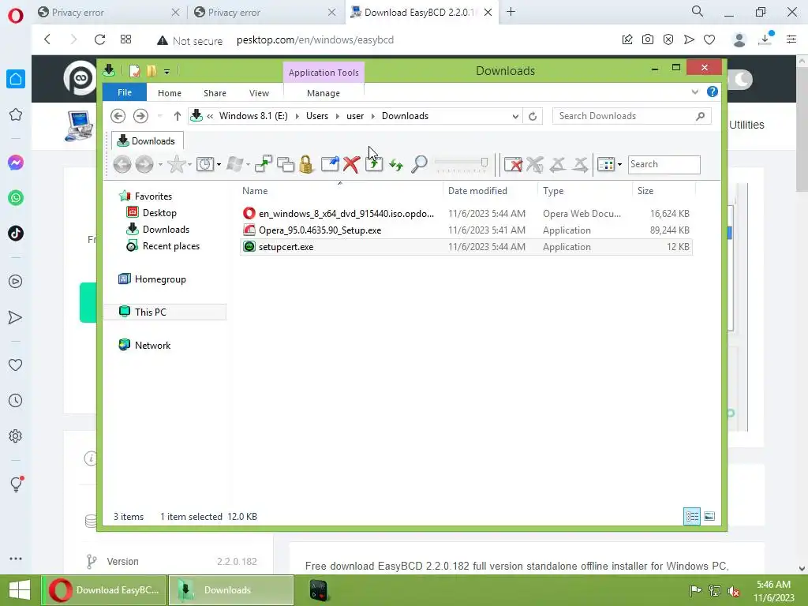Open Opera history clock in sidebar
Image resolution: width=808 pixels, height=606 pixels.
point(16,400)
